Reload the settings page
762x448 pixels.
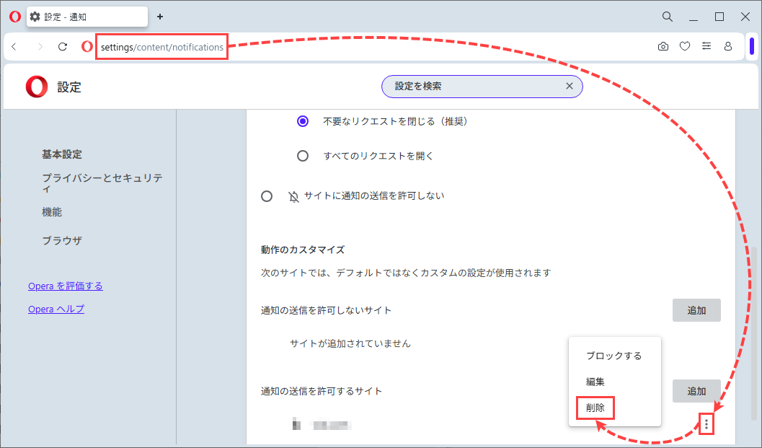(x=63, y=47)
